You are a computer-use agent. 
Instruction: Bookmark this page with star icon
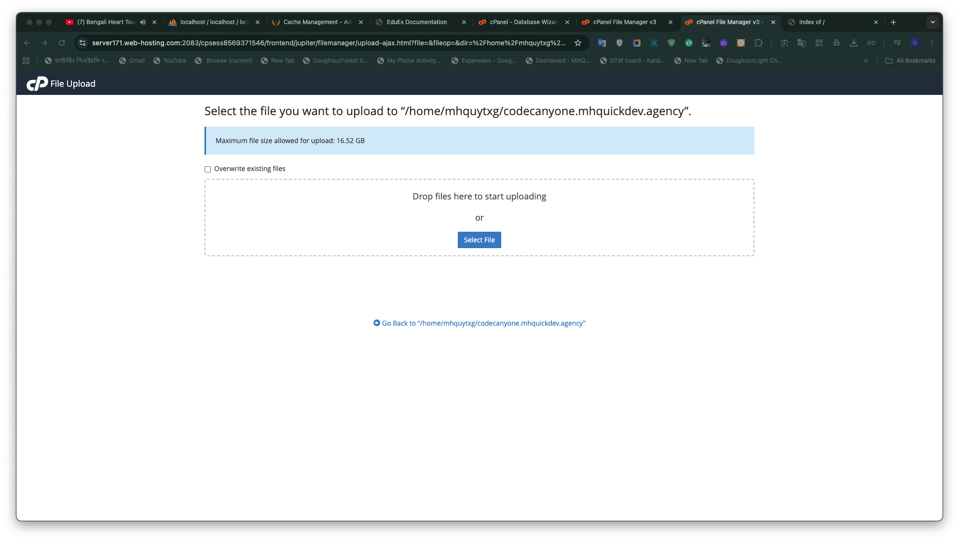(578, 43)
